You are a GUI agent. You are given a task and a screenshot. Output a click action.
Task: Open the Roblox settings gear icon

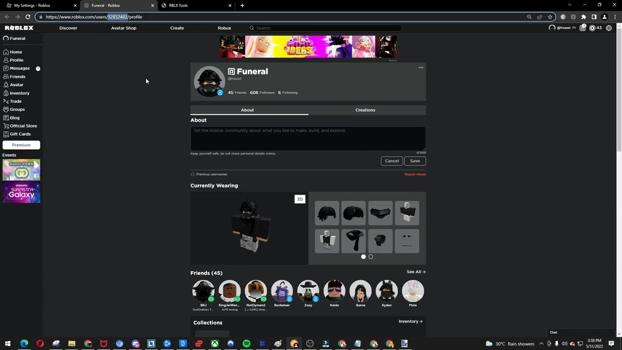coord(609,28)
